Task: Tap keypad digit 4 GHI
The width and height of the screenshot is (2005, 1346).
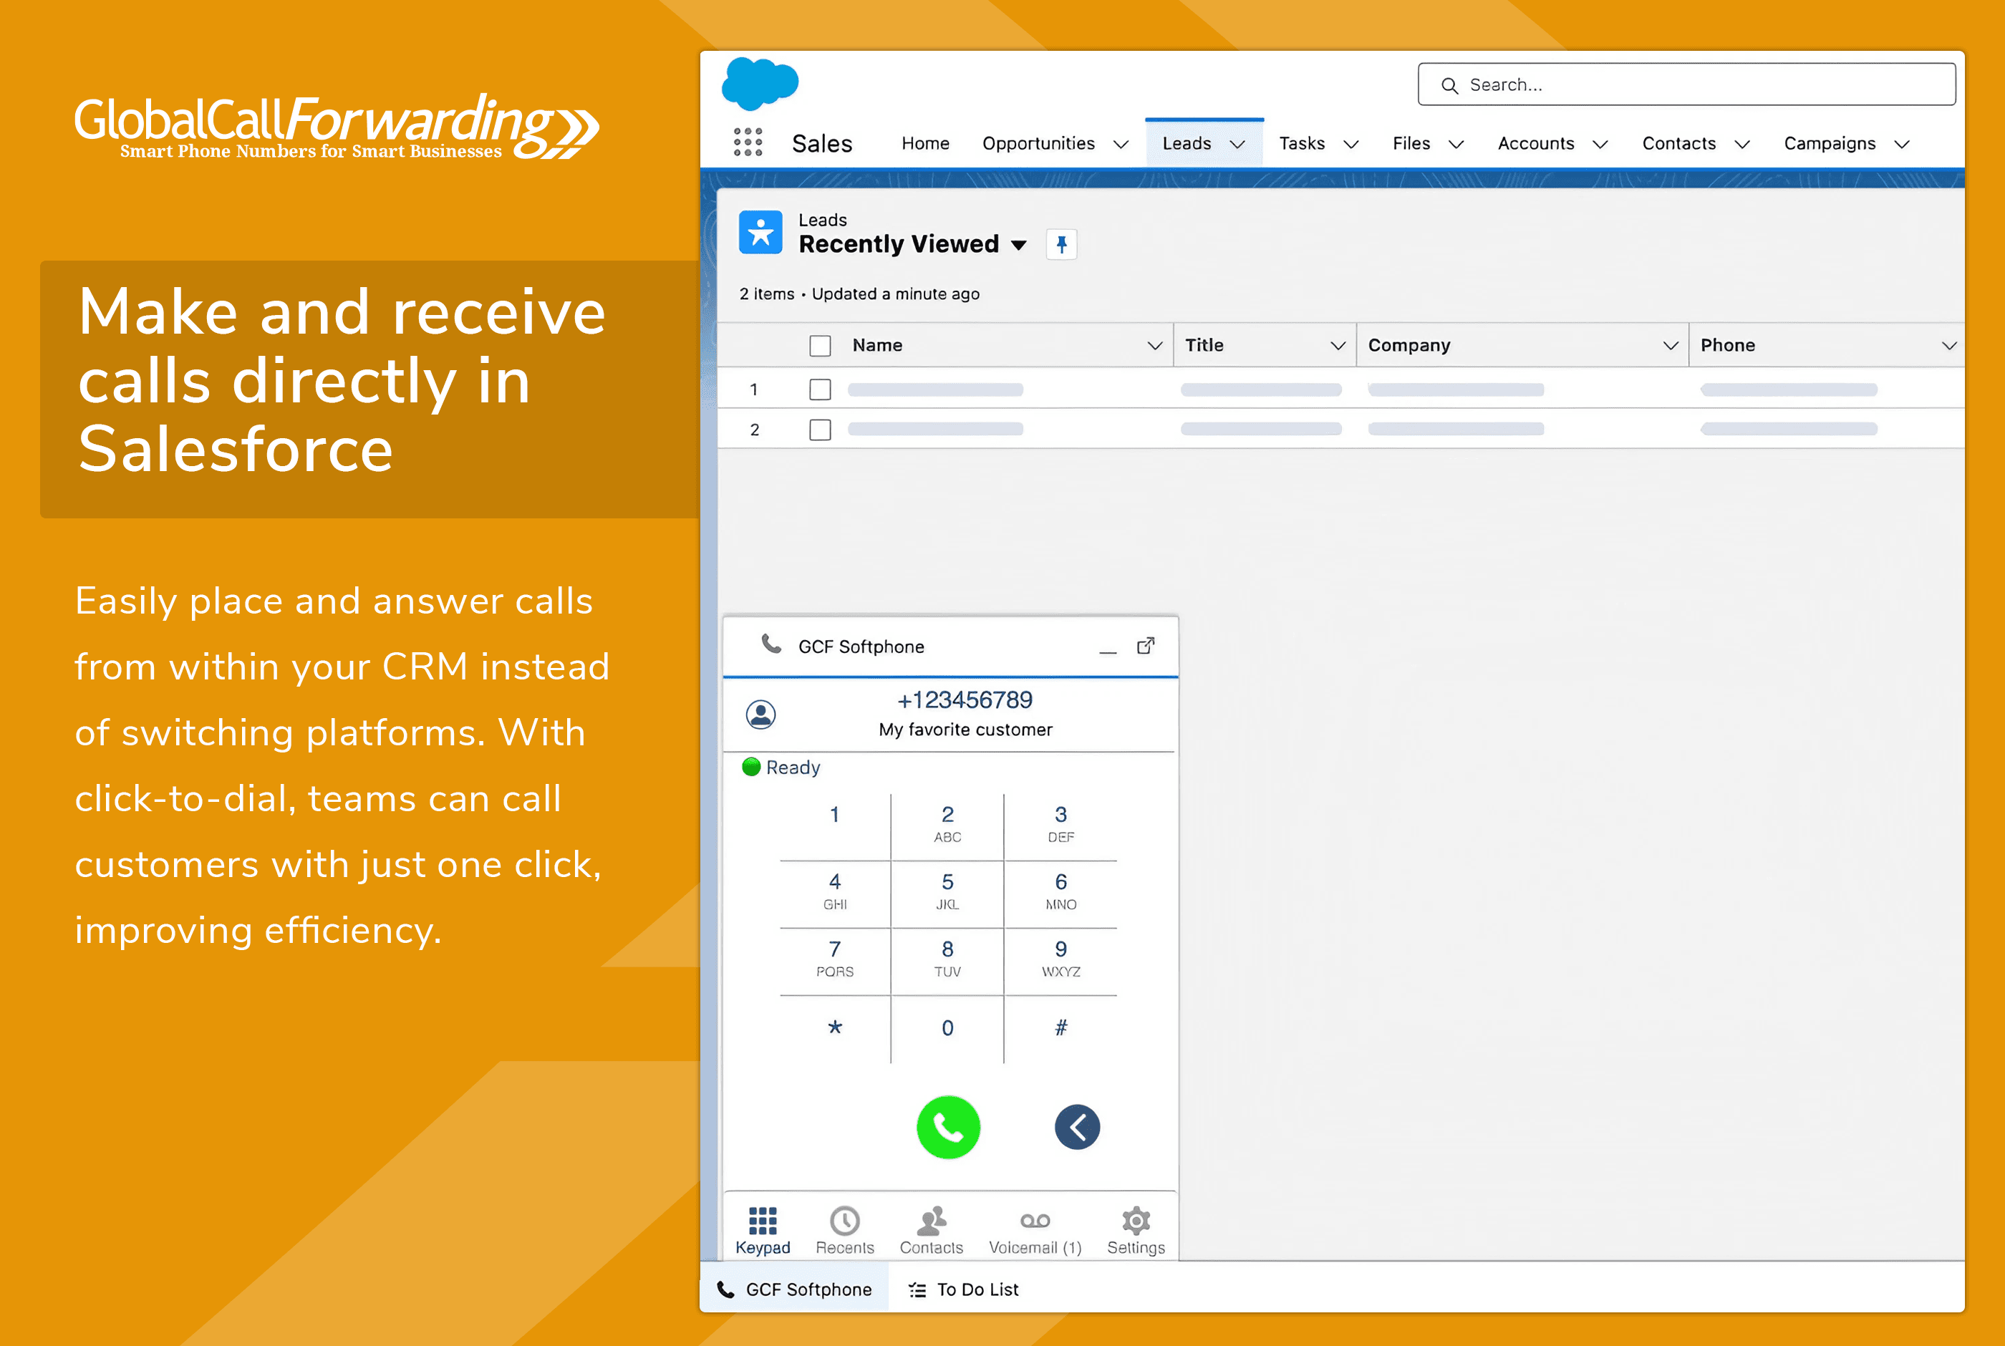Action: (x=834, y=892)
